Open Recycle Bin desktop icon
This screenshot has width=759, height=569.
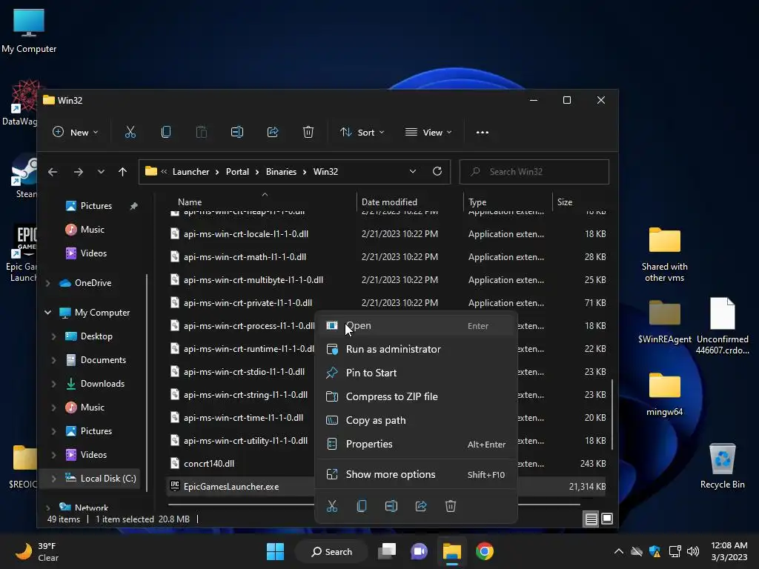722,466
